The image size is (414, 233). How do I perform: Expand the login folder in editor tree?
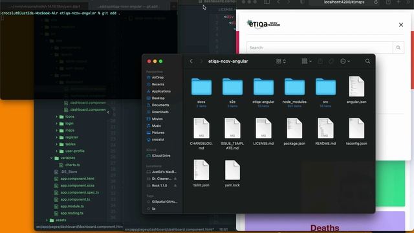pyautogui.click(x=56, y=124)
